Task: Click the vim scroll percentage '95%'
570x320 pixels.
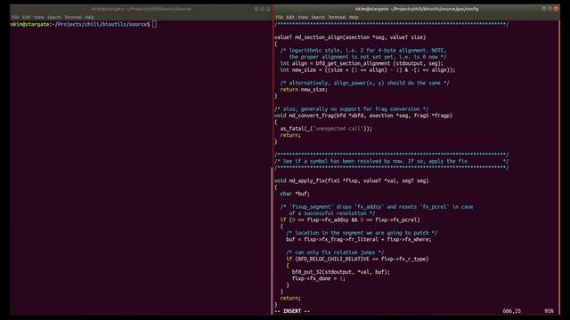Action: pos(549,311)
